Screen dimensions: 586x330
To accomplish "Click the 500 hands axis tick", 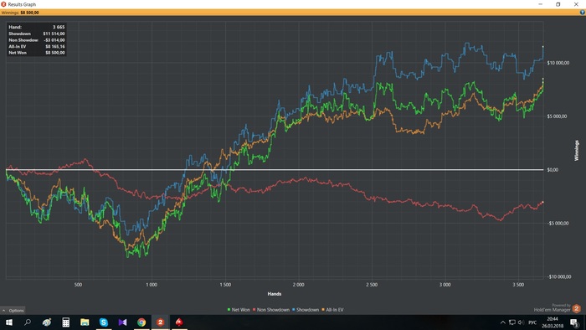I will click(78, 285).
